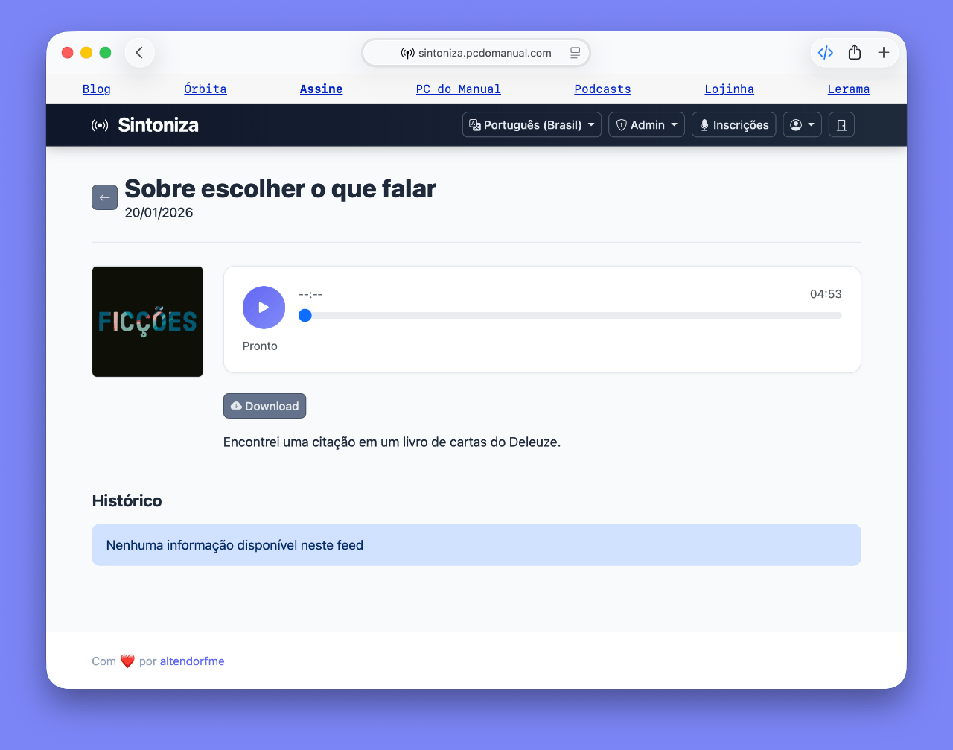This screenshot has height=750, width=953.
Task: Open the Ficções podcast cover thumbnail
Action: (x=147, y=322)
